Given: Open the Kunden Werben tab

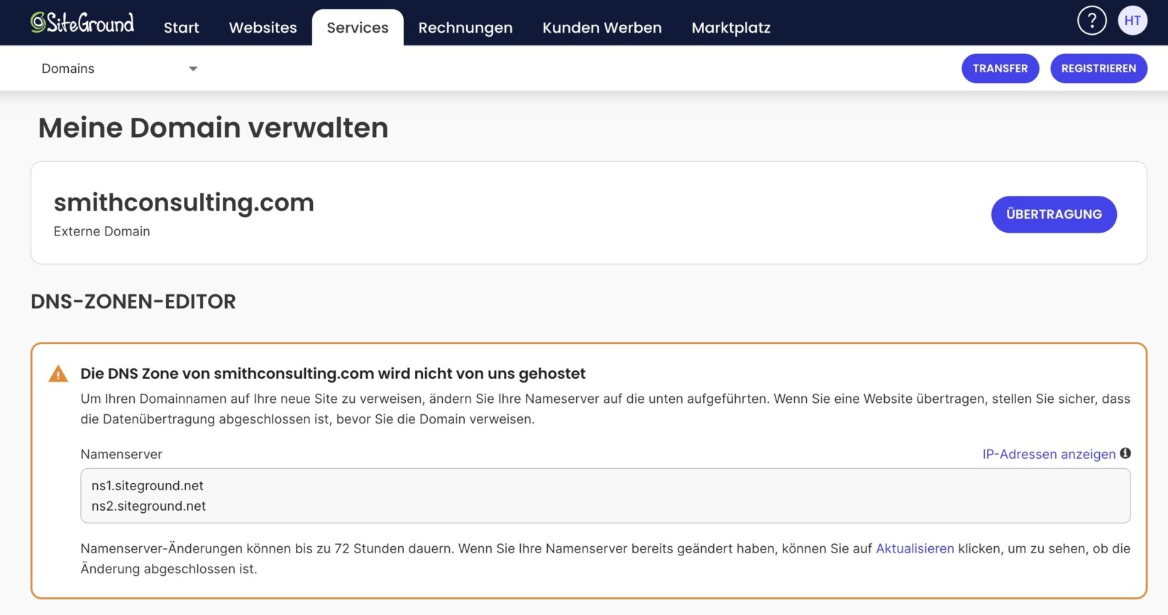Looking at the screenshot, I should coord(602,28).
